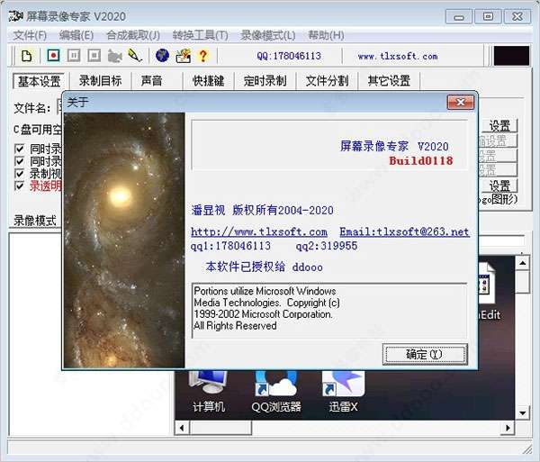The height and width of the screenshot is (462, 540).
Task: Open the http://www.tlxsoft.com link
Action: click(x=259, y=232)
